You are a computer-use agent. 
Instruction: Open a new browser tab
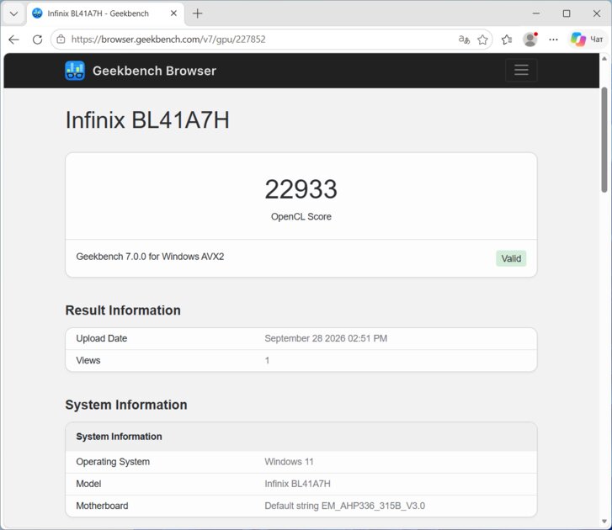pos(198,13)
